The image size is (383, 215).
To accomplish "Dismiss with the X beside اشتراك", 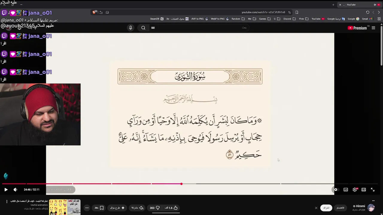I will coord(316,208).
